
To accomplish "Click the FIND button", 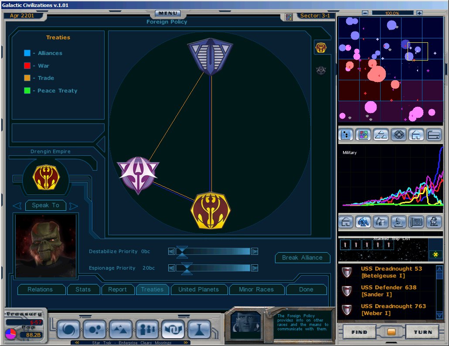I will click(x=359, y=332).
